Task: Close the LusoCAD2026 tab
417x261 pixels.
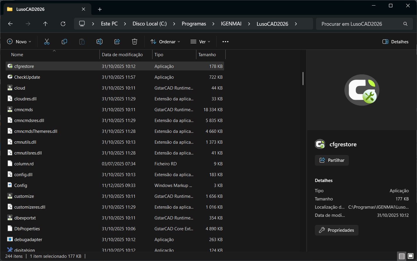Action: point(83,9)
